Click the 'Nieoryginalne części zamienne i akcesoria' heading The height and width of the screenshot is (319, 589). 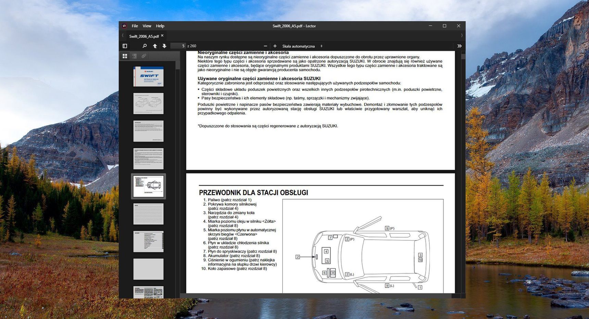pos(243,53)
